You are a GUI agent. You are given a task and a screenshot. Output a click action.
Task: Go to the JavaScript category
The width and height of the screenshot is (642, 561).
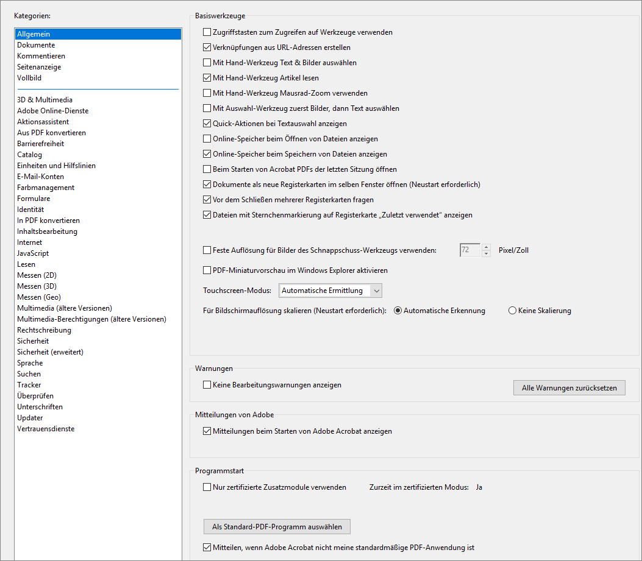coord(33,253)
